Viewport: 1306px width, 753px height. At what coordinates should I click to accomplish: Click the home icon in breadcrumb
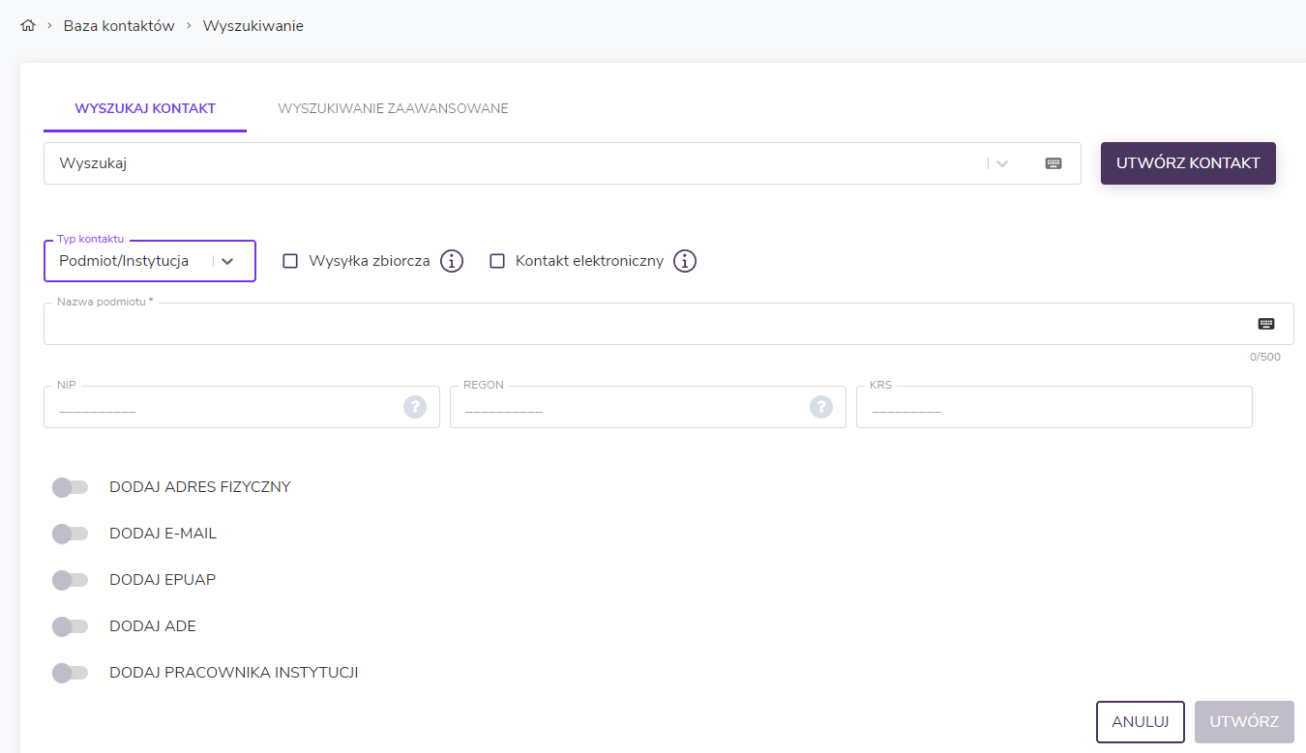(27, 26)
